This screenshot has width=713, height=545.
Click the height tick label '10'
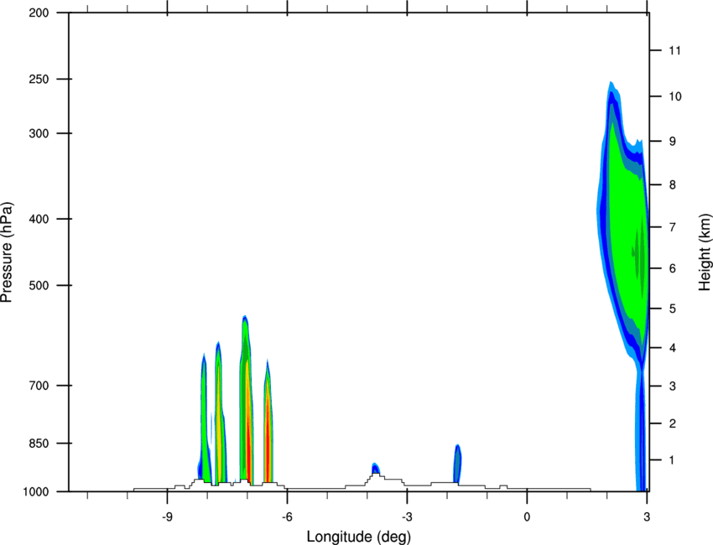pyautogui.click(x=675, y=96)
